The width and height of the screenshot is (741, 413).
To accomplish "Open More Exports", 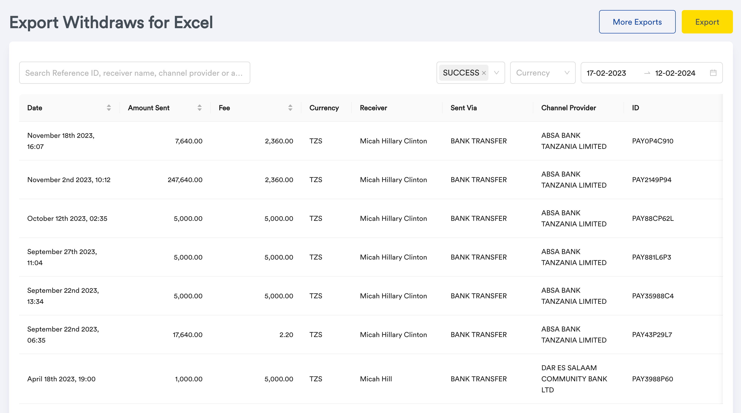I will 637,22.
